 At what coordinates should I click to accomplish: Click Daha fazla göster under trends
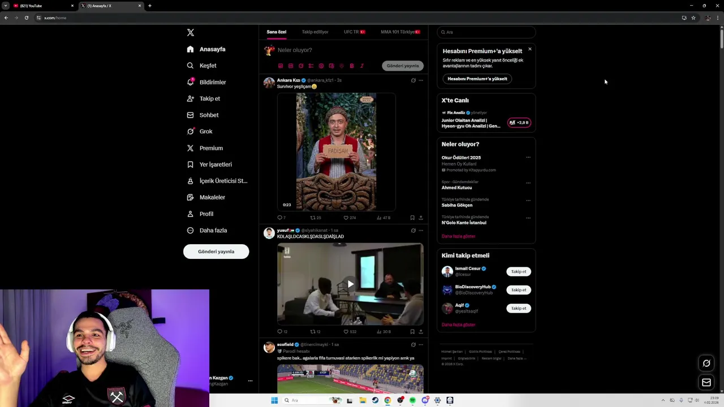459,236
